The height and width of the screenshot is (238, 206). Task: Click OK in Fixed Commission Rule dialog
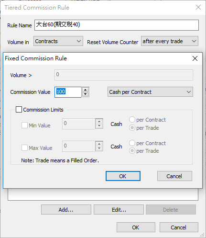123,176
